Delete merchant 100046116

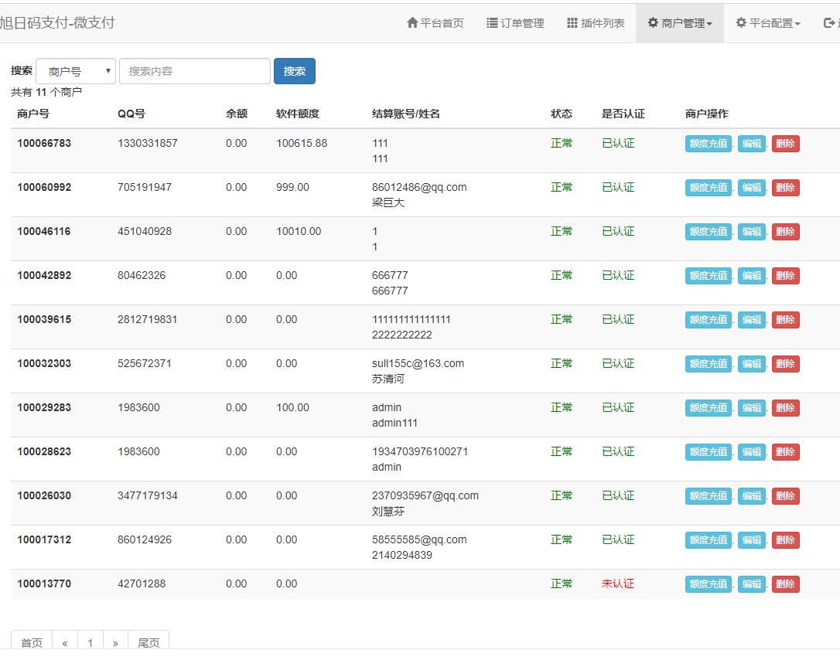point(785,232)
